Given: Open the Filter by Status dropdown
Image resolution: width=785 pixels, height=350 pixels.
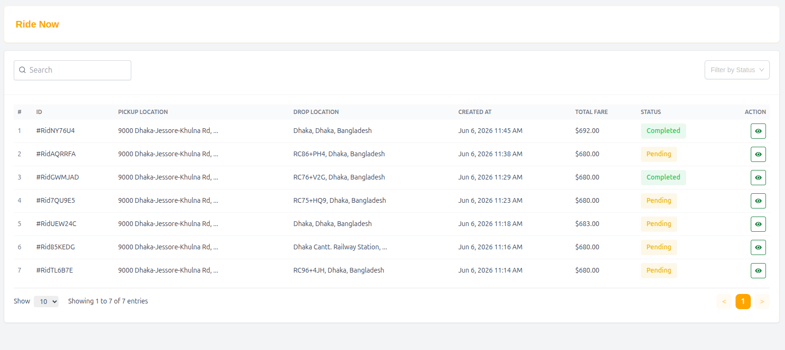Looking at the screenshot, I should coord(737,70).
